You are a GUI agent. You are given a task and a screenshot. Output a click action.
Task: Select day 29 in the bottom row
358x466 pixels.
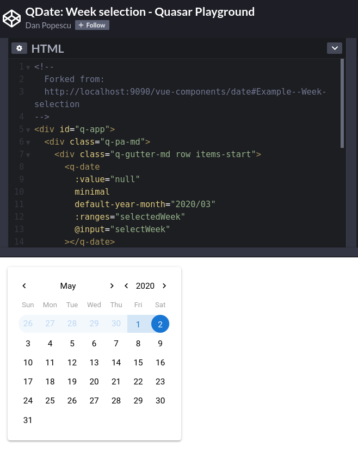138,401
